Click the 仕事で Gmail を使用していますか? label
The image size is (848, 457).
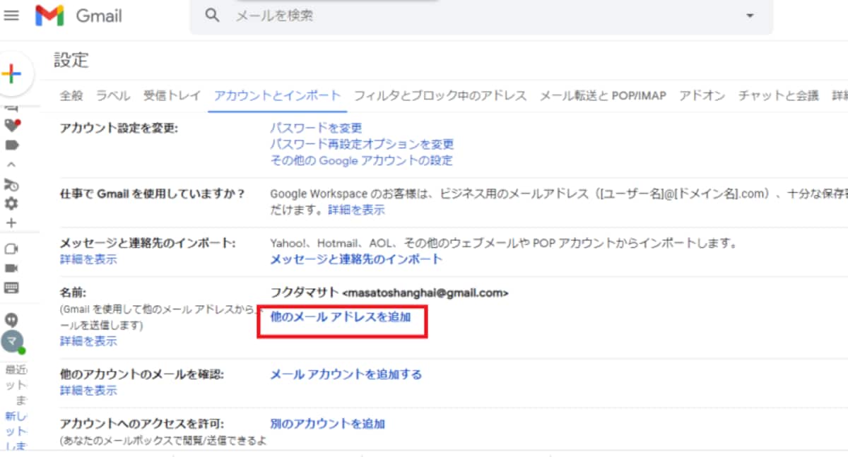[x=153, y=193]
